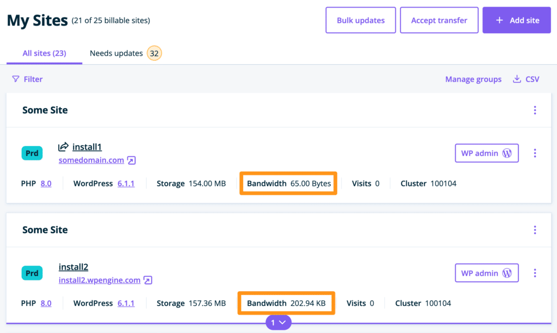Screen dimensions: 557x333
Task: Open WP admin for install1
Action: 486,153
